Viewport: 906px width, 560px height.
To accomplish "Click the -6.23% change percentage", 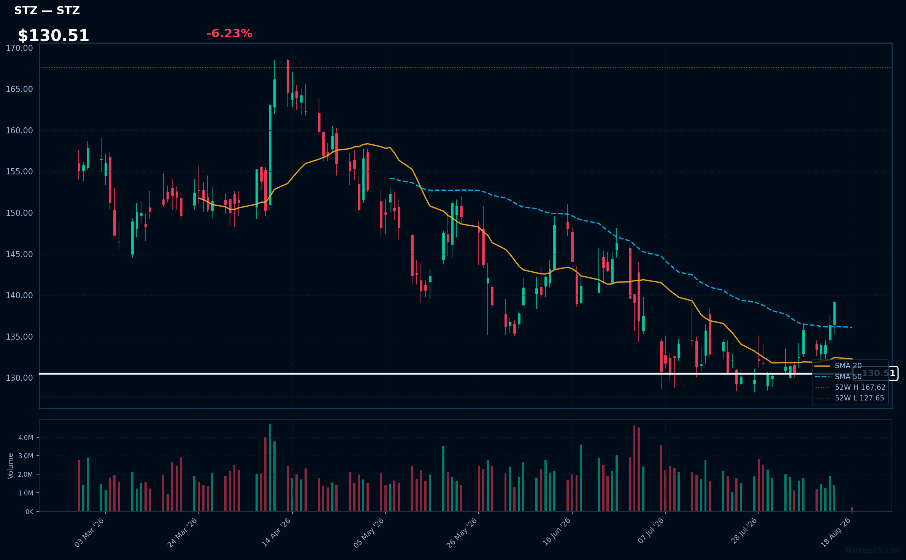I will click(x=229, y=33).
